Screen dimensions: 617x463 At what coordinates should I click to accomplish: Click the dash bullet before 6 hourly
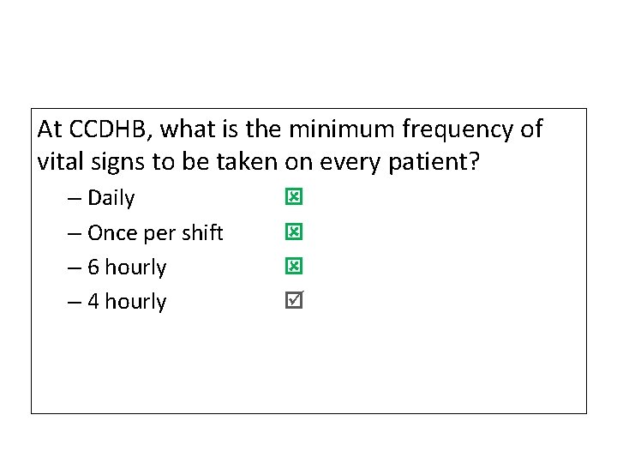(75, 268)
